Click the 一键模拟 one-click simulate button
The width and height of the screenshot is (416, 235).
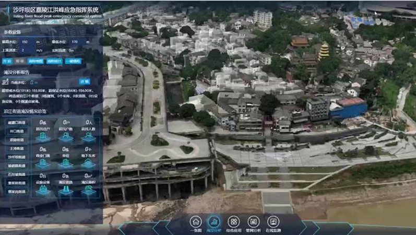[x=74, y=61]
